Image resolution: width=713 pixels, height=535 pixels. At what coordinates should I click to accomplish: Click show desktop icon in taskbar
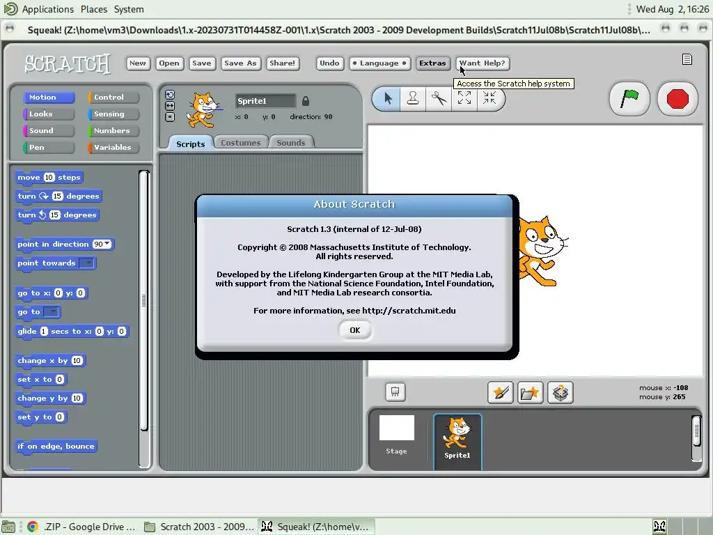click(x=8, y=527)
